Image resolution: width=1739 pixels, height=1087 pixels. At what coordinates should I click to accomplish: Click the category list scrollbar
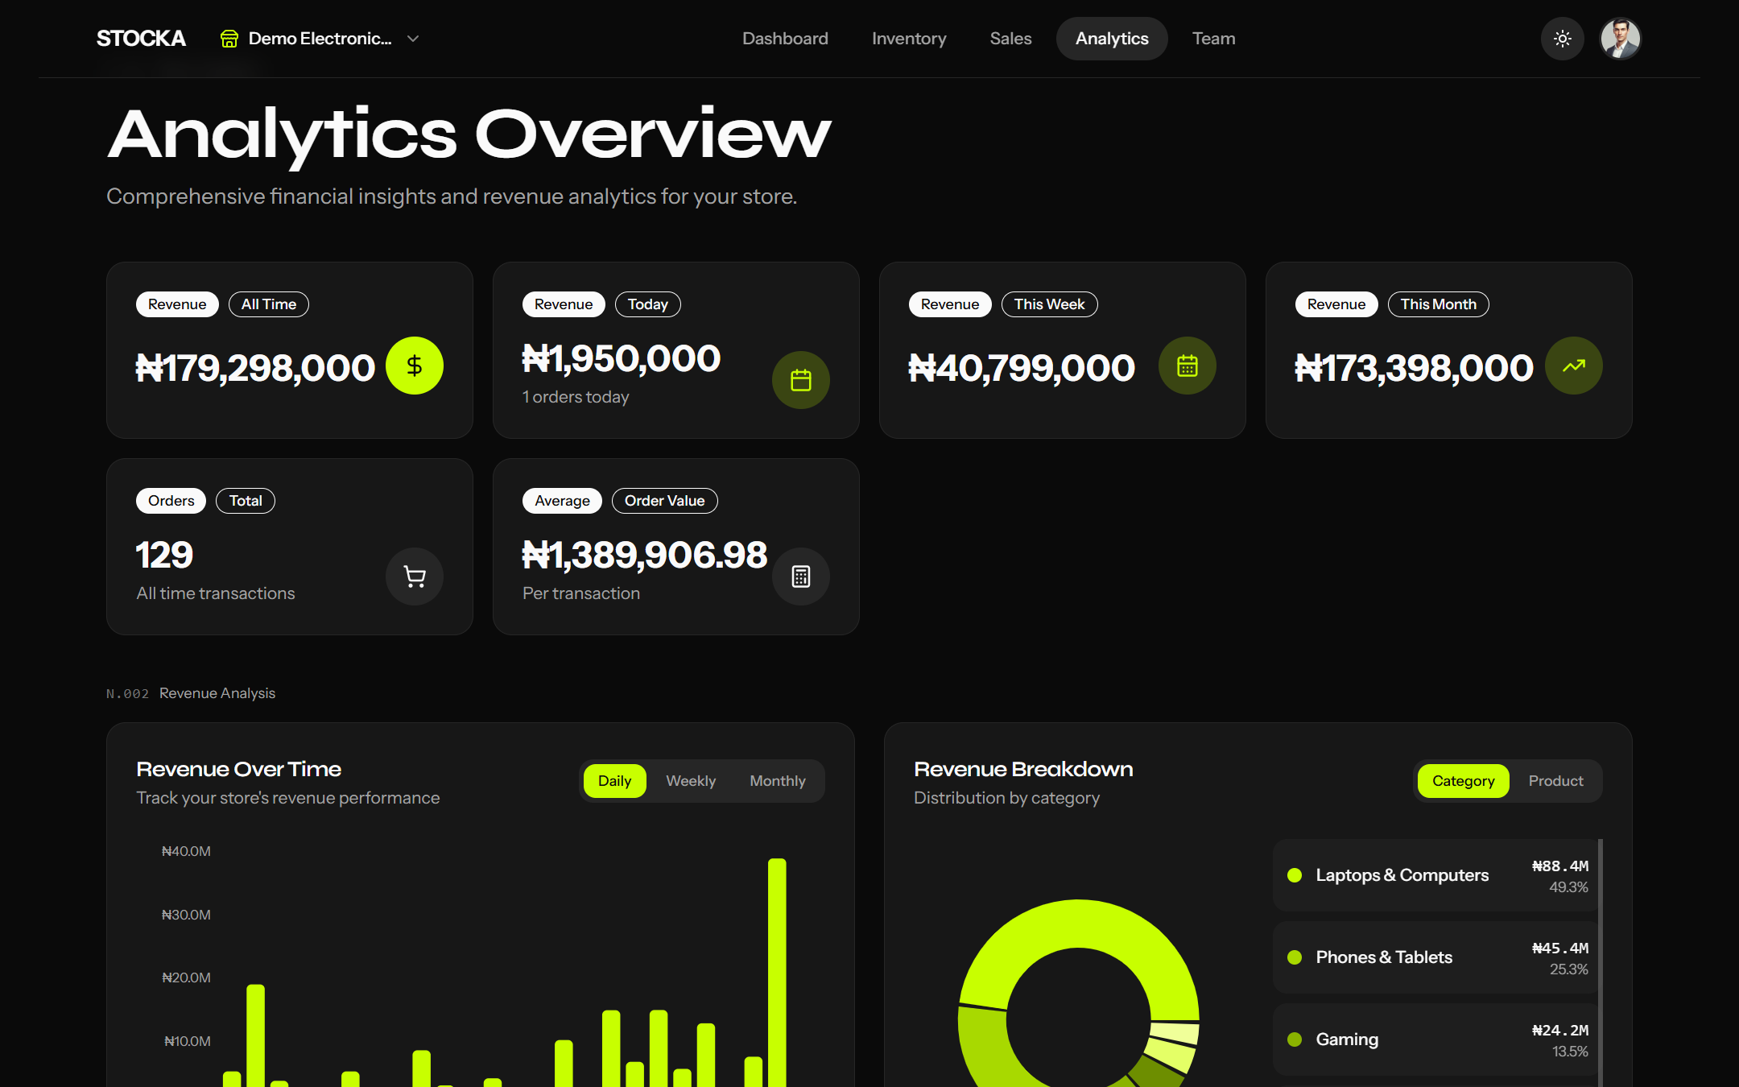click(x=1600, y=958)
